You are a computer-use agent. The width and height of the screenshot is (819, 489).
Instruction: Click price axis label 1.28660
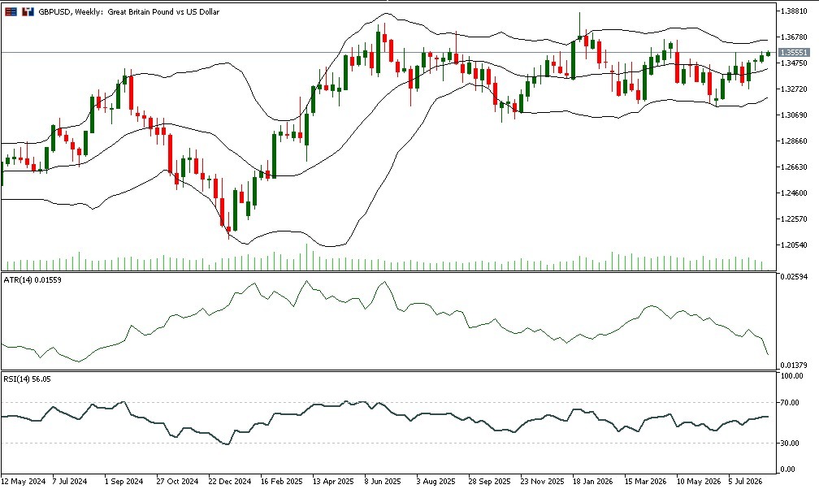tap(794, 141)
